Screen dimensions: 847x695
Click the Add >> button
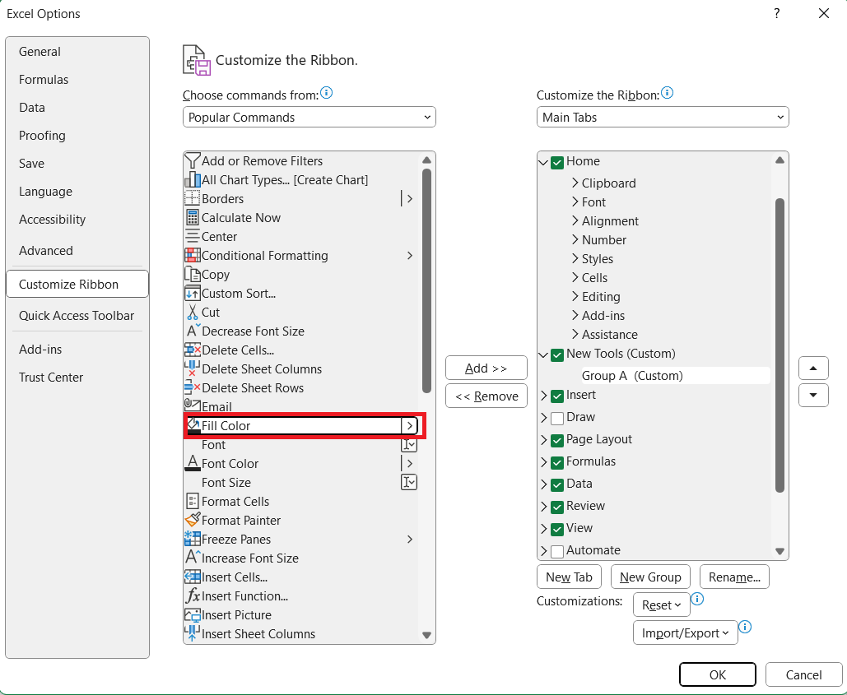point(486,368)
